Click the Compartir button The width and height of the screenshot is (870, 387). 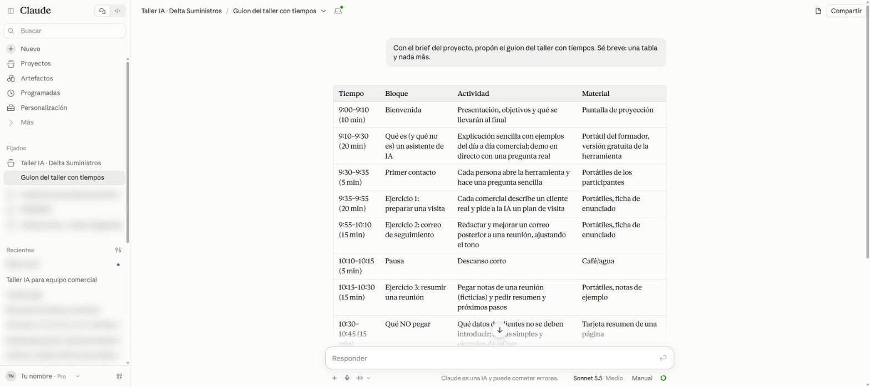click(846, 11)
